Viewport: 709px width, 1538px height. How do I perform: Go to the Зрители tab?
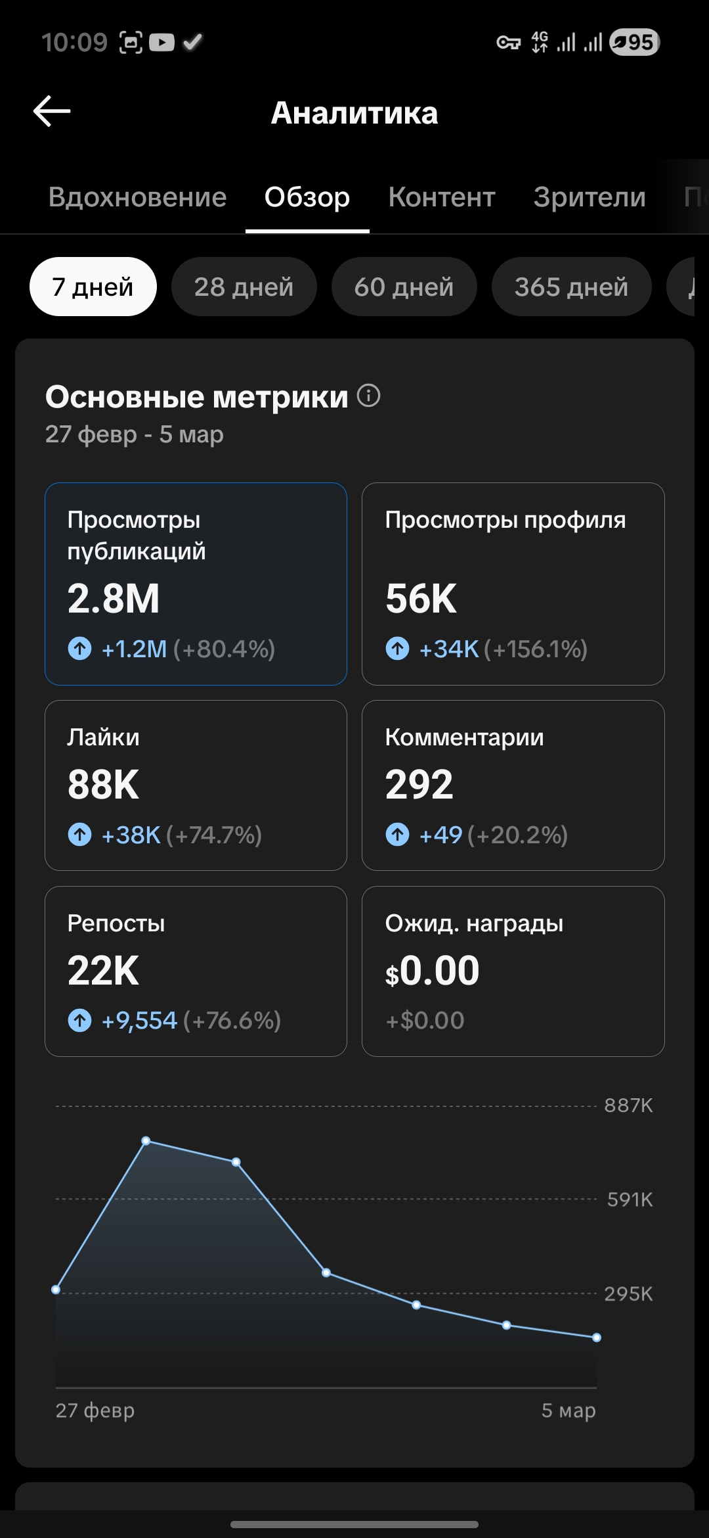[590, 197]
